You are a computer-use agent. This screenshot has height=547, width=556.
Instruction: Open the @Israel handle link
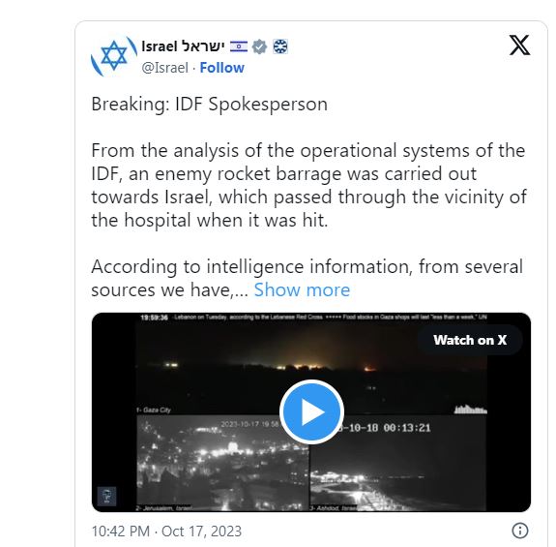(165, 68)
